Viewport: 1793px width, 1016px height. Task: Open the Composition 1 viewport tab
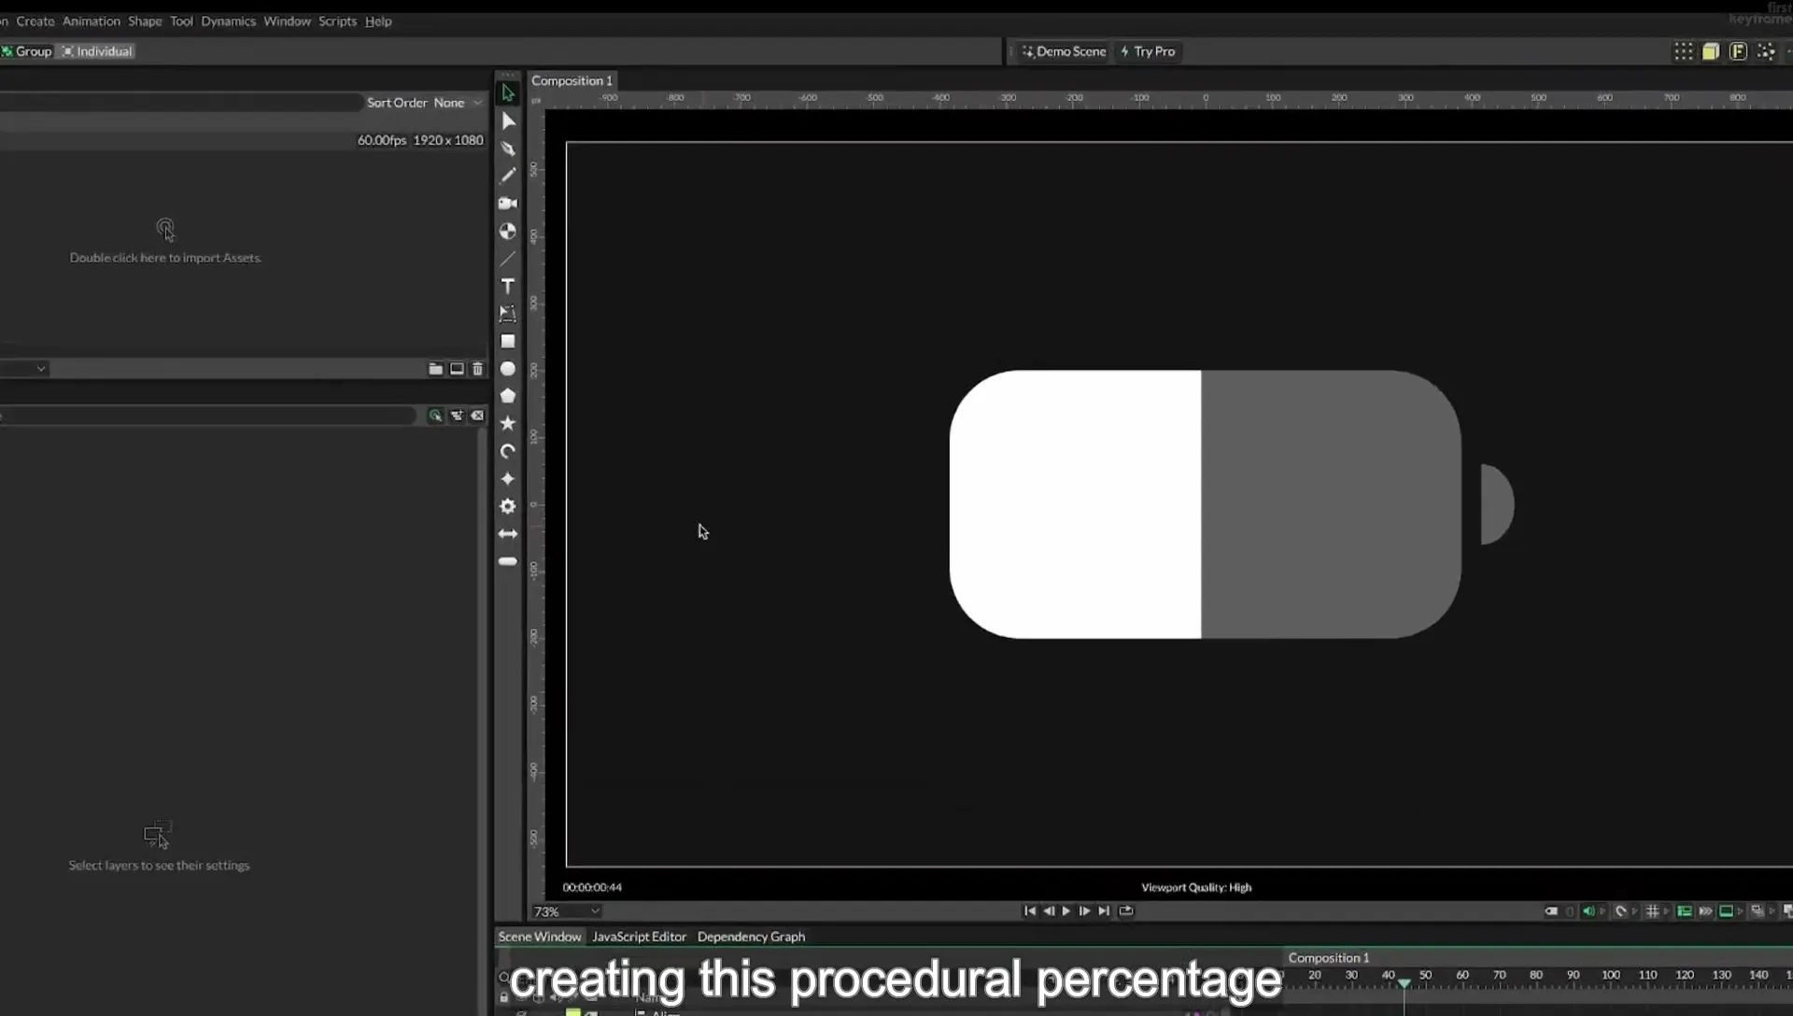[x=572, y=80]
